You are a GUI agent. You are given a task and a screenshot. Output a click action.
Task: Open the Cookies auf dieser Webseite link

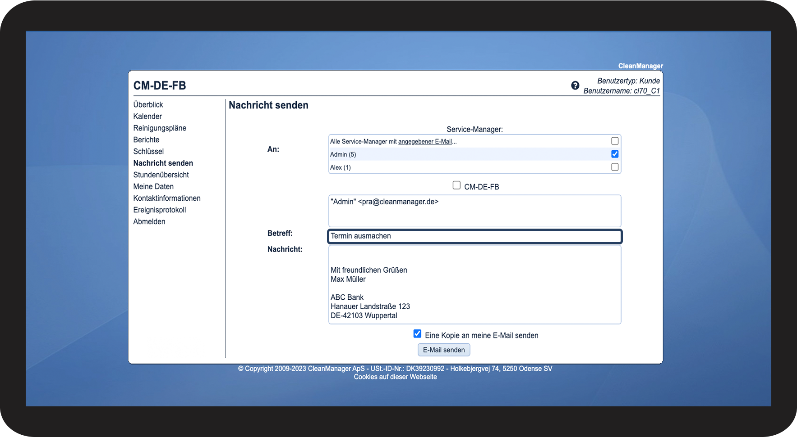(x=395, y=377)
